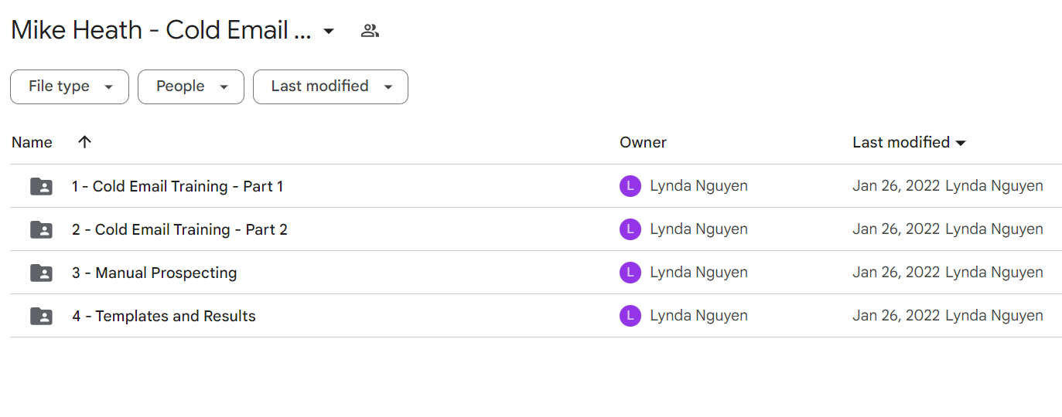Click Lynda Nguyen's avatar in the first row
Viewport: 1062px width, 417px height.
pyautogui.click(x=630, y=186)
